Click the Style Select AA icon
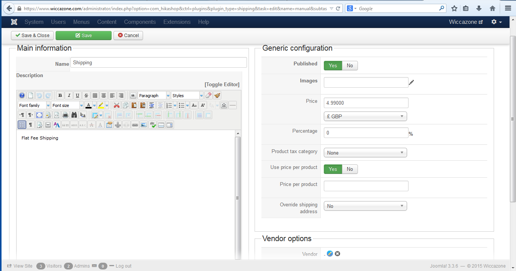 tap(57, 125)
